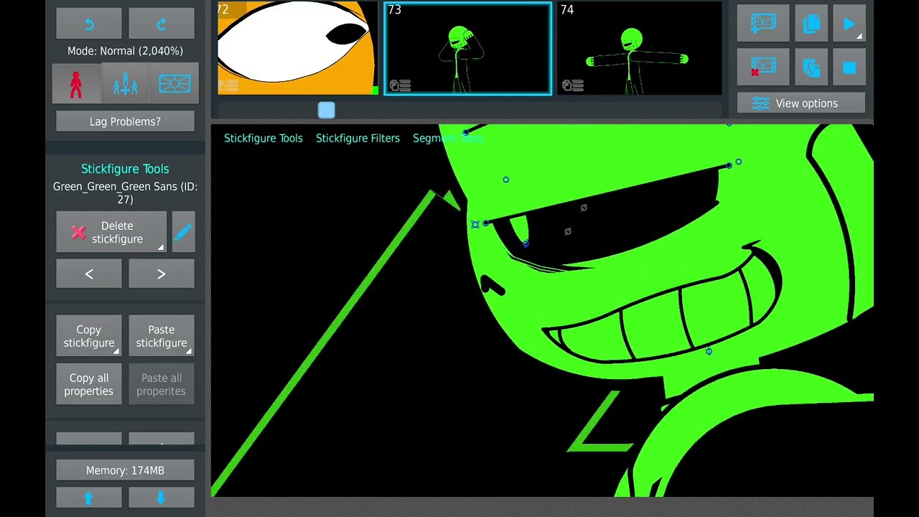Open the Stickfigure Filters tab

coord(358,138)
